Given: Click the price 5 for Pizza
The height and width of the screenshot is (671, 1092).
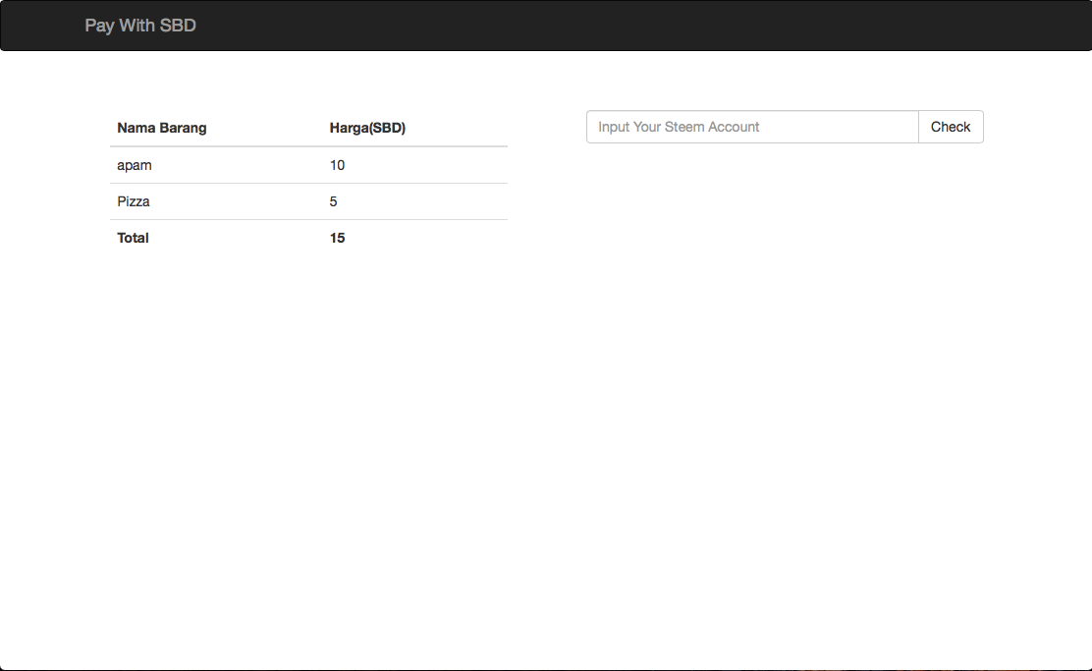Looking at the screenshot, I should pyautogui.click(x=334, y=201).
